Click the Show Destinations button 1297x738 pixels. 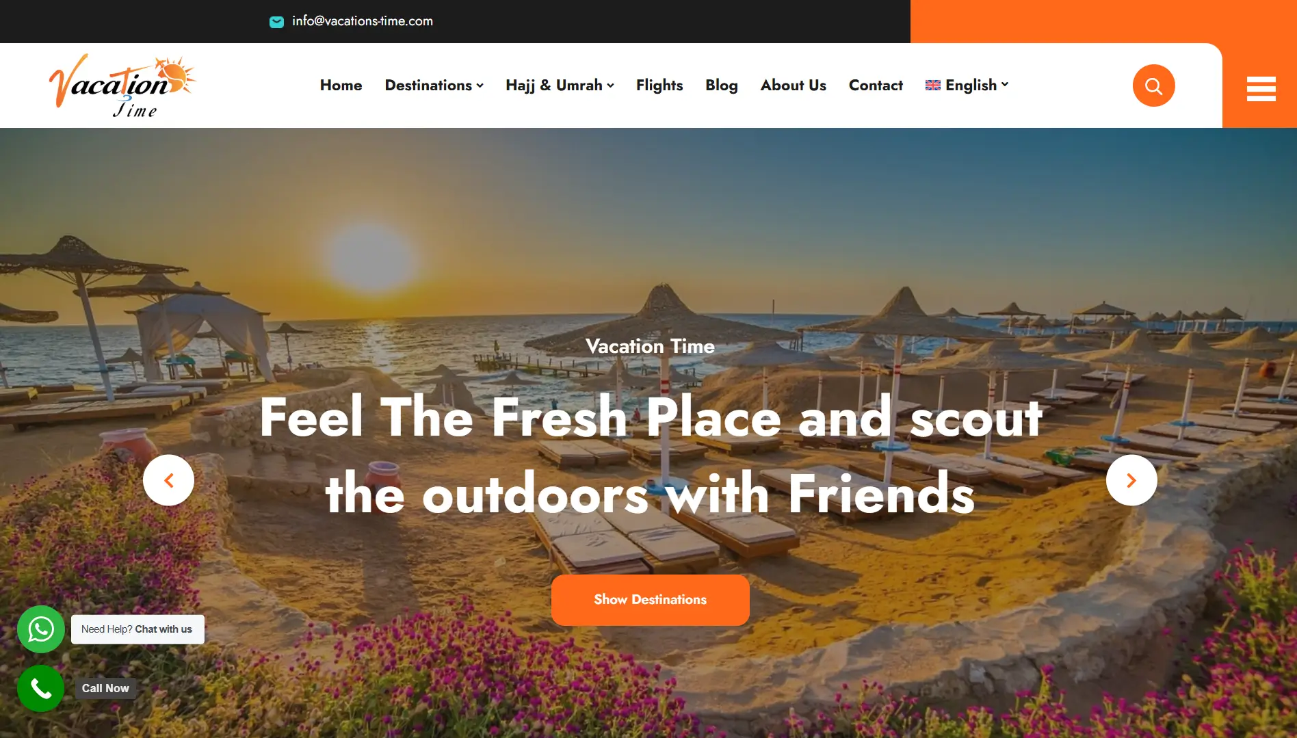click(650, 600)
